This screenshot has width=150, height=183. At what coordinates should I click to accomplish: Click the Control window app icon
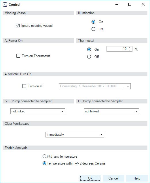[5, 4]
